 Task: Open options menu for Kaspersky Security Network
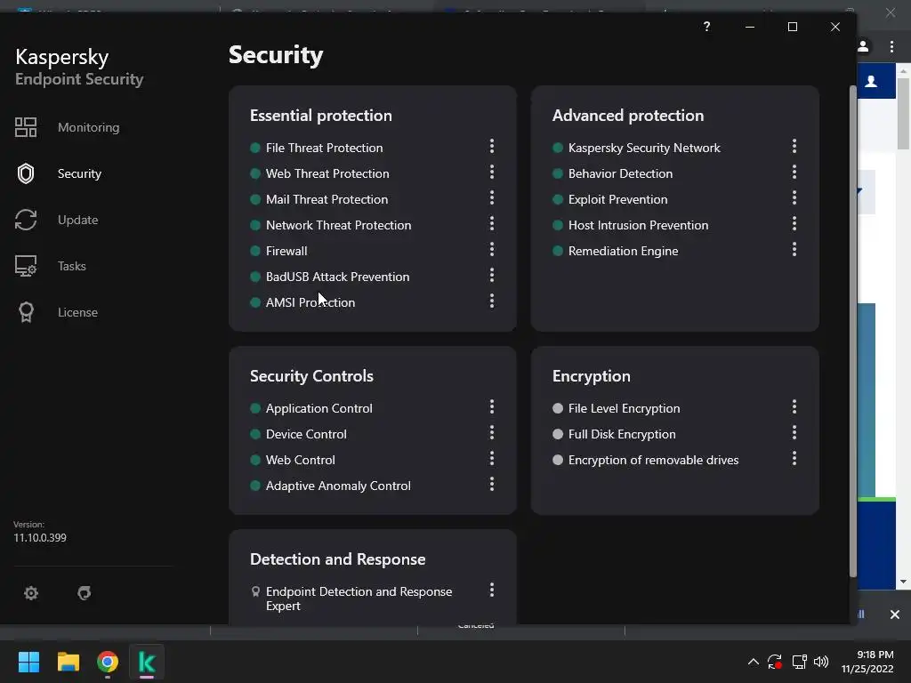[x=794, y=146]
